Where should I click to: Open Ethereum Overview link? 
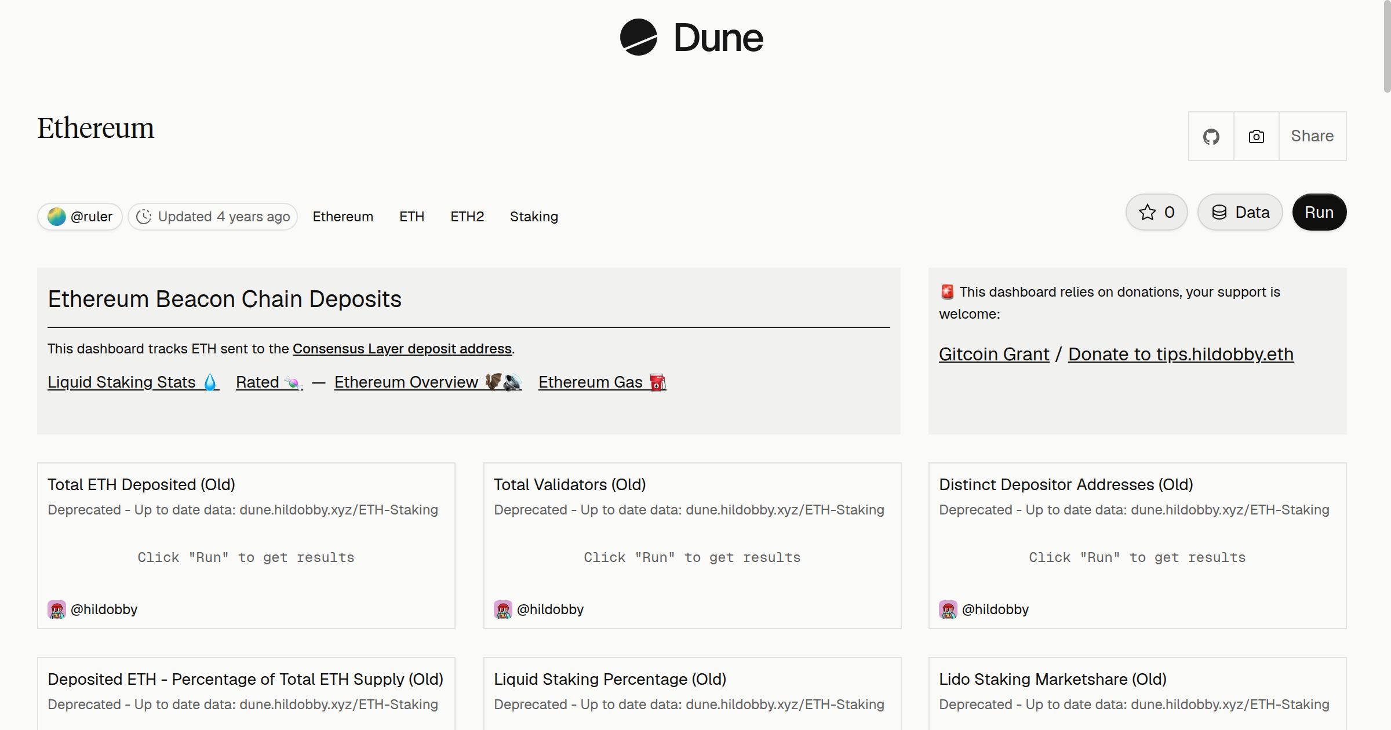pos(428,382)
